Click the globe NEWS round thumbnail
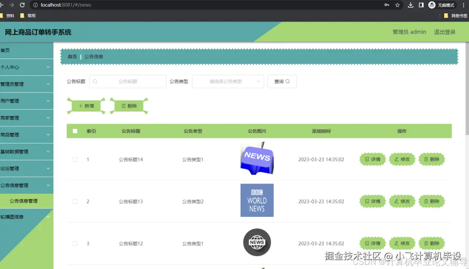The image size is (469, 269). click(x=257, y=243)
